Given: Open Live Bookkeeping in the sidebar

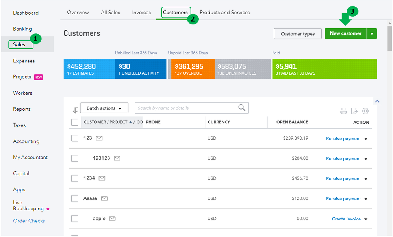Looking at the screenshot, I should tap(28, 206).
